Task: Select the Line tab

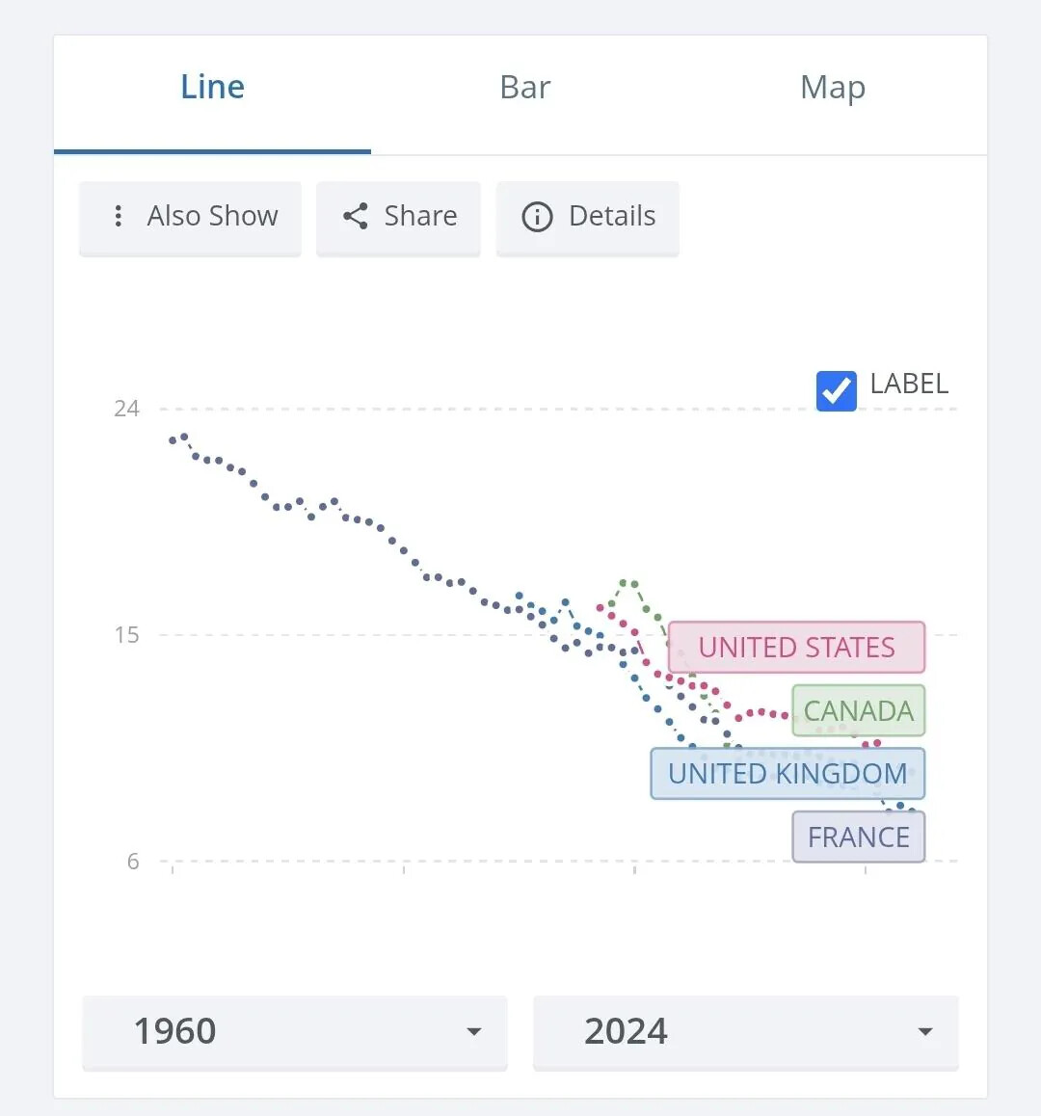Action: pos(212,88)
